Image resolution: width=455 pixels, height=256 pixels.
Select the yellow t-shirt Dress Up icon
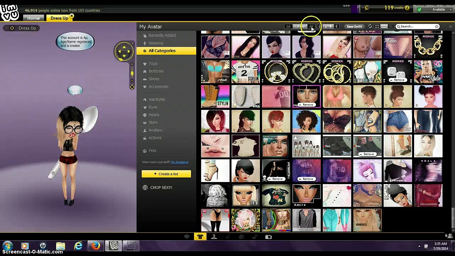pos(200,237)
